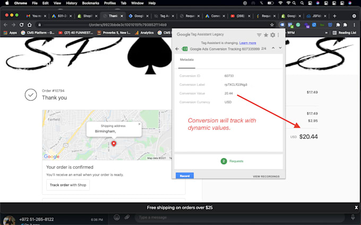Screen dimensions: 361x225
Task: Click the red map location pin
Action: point(114,143)
